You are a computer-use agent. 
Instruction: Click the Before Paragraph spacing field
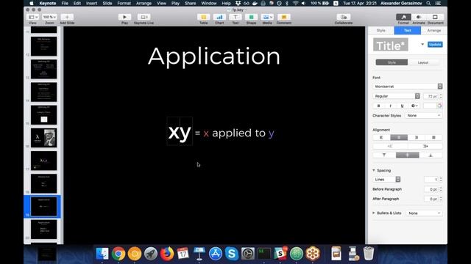click(431, 189)
